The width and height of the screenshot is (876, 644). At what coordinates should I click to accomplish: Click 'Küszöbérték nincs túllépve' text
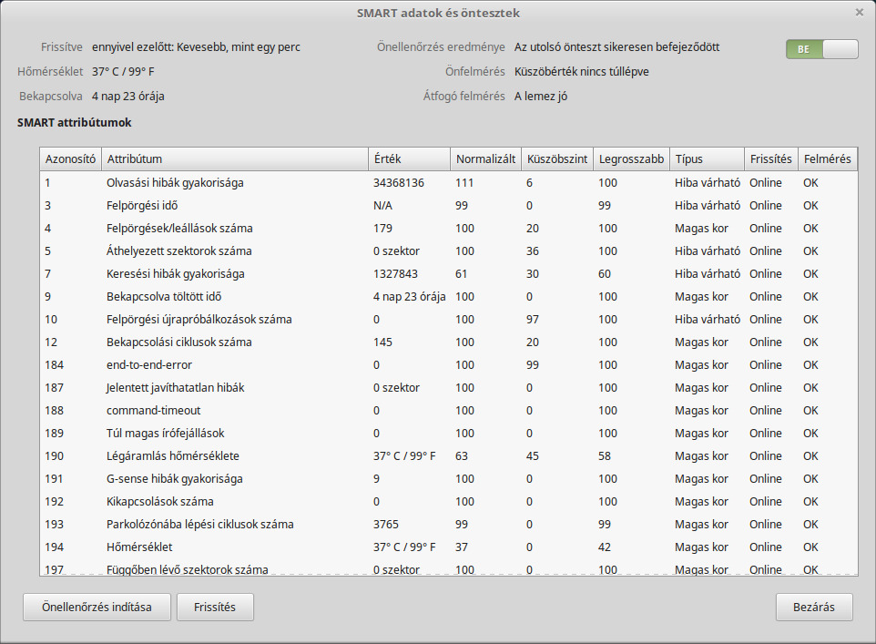pos(582,72)
